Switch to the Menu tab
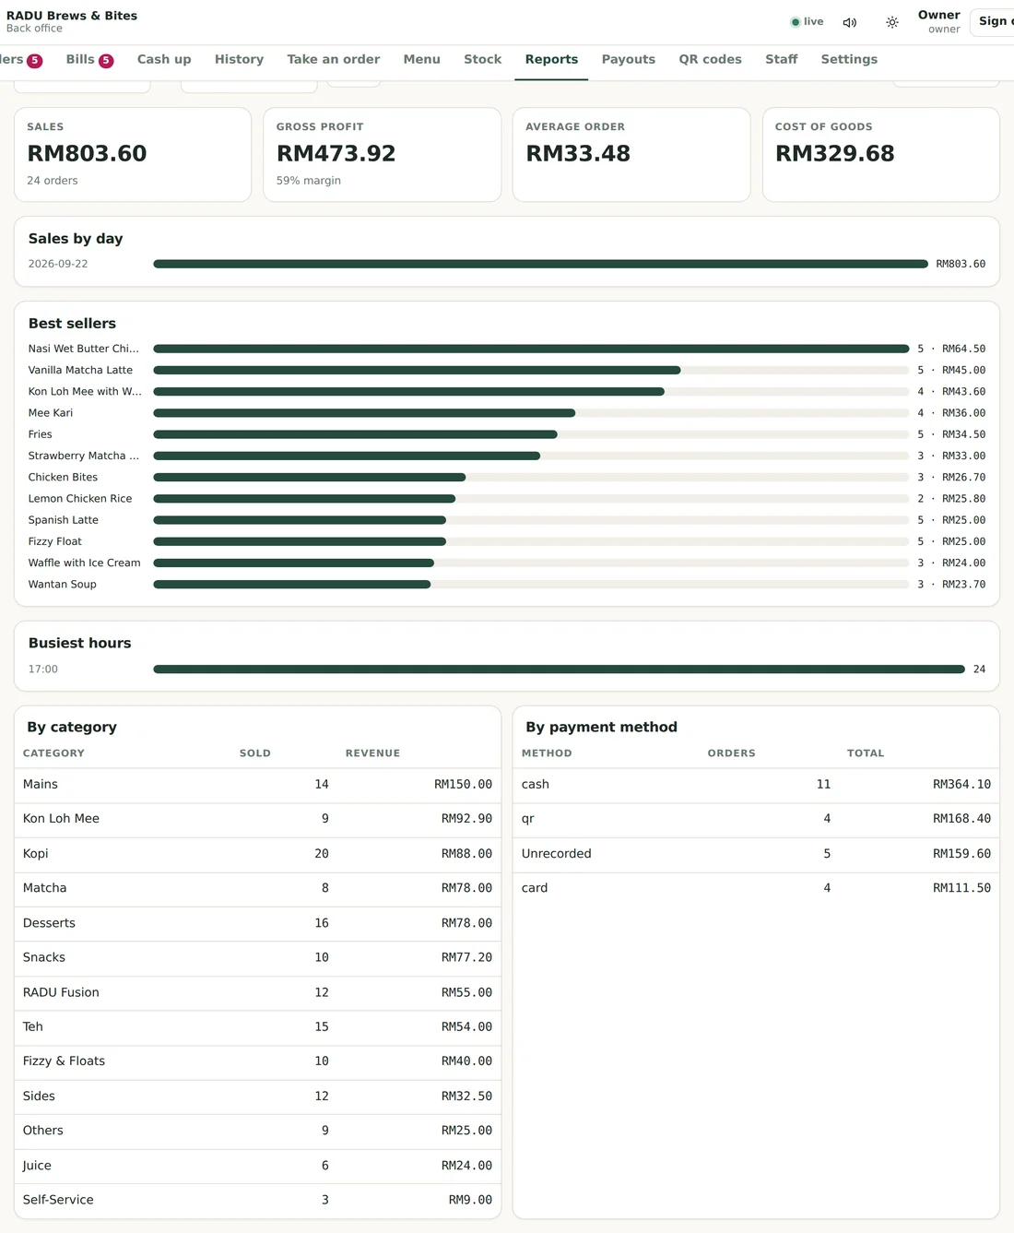Screen dimensions: 1014x1233 pyautogui.click(x=421, y=60)
